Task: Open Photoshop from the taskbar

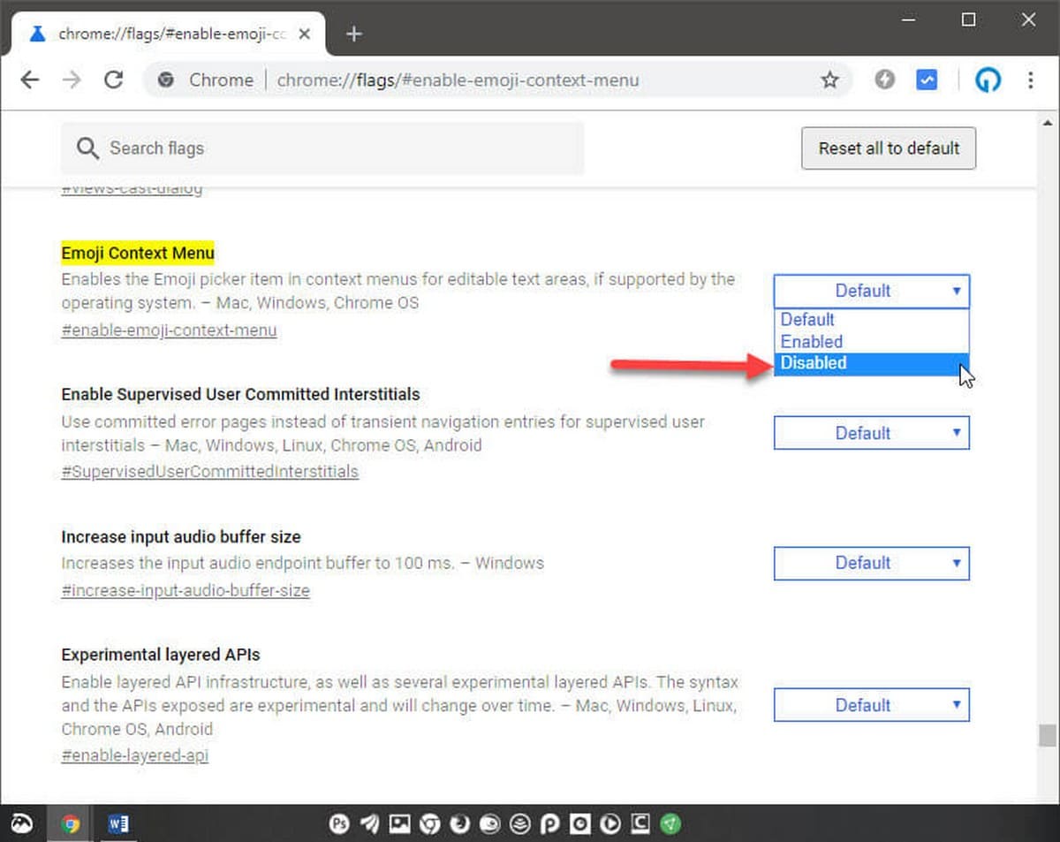Action: pos(340,824)
